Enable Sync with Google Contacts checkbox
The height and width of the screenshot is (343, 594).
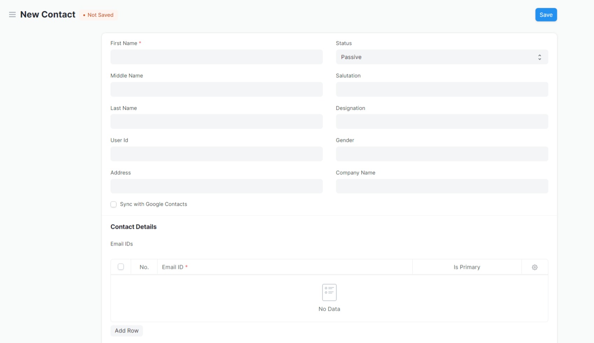[114, 204]
